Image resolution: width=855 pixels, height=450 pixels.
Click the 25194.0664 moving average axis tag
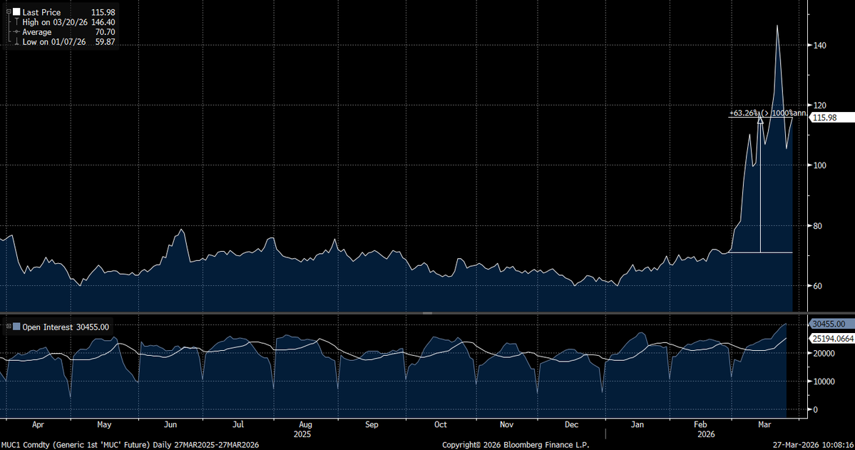831,339
